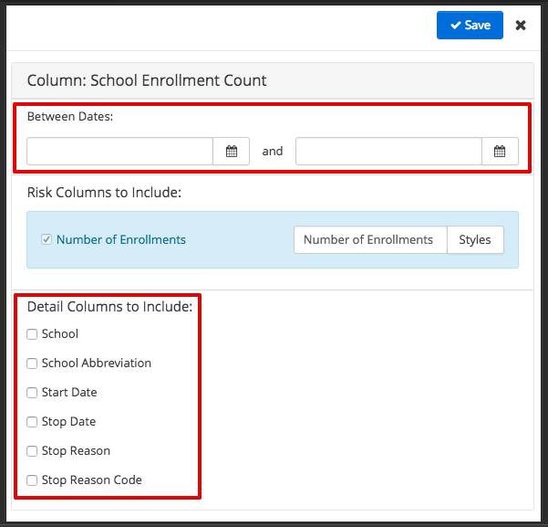The image size is (548, 527).
Task: Click the School Abbreviation label
Action: (97, 364)
